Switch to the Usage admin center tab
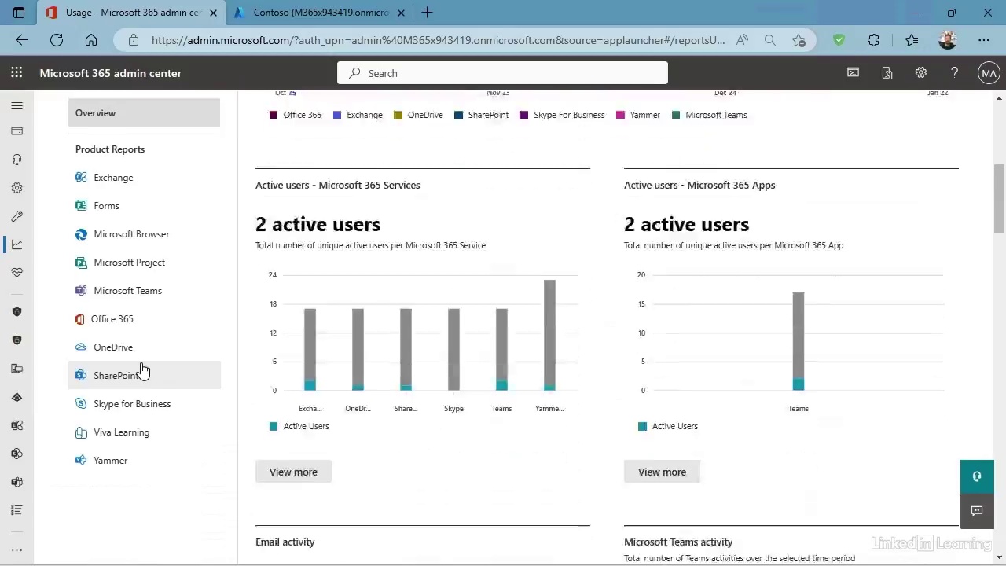The width and height of the screenshot is (1006, 566). [x=130, y=13]
